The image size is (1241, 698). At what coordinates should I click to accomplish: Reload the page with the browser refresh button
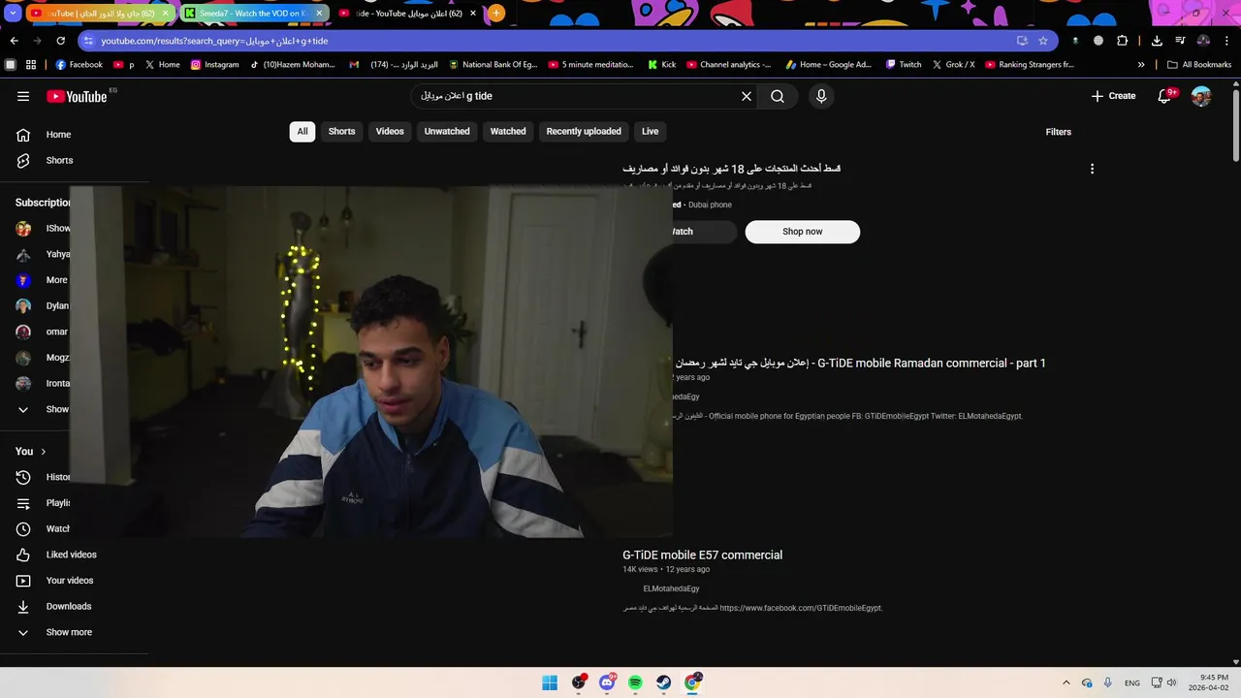[x=60, y=41]
